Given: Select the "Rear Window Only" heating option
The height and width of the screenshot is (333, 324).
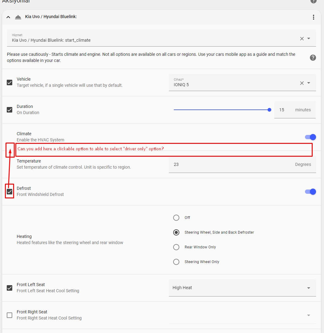Looking at the screenshot, I should [x=176, y=247].
